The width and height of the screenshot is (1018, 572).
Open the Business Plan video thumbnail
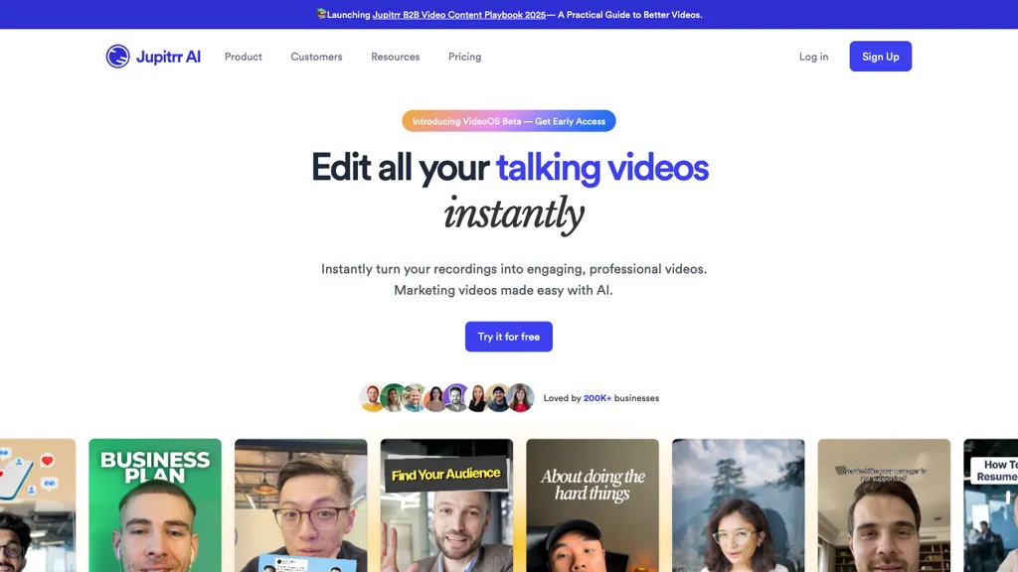pos(155,505)
